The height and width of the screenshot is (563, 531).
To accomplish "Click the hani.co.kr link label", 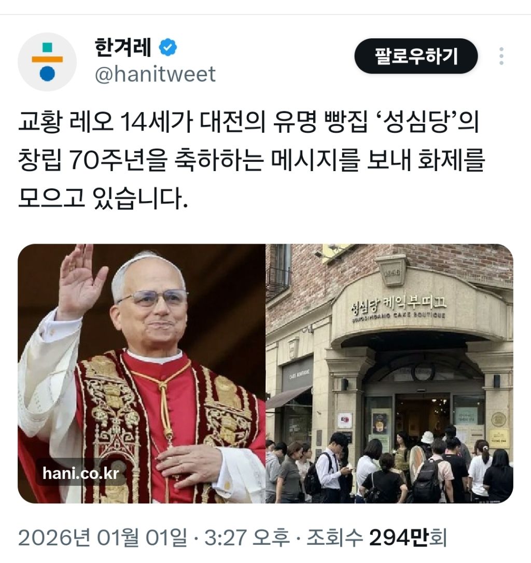I will point(81,473).
